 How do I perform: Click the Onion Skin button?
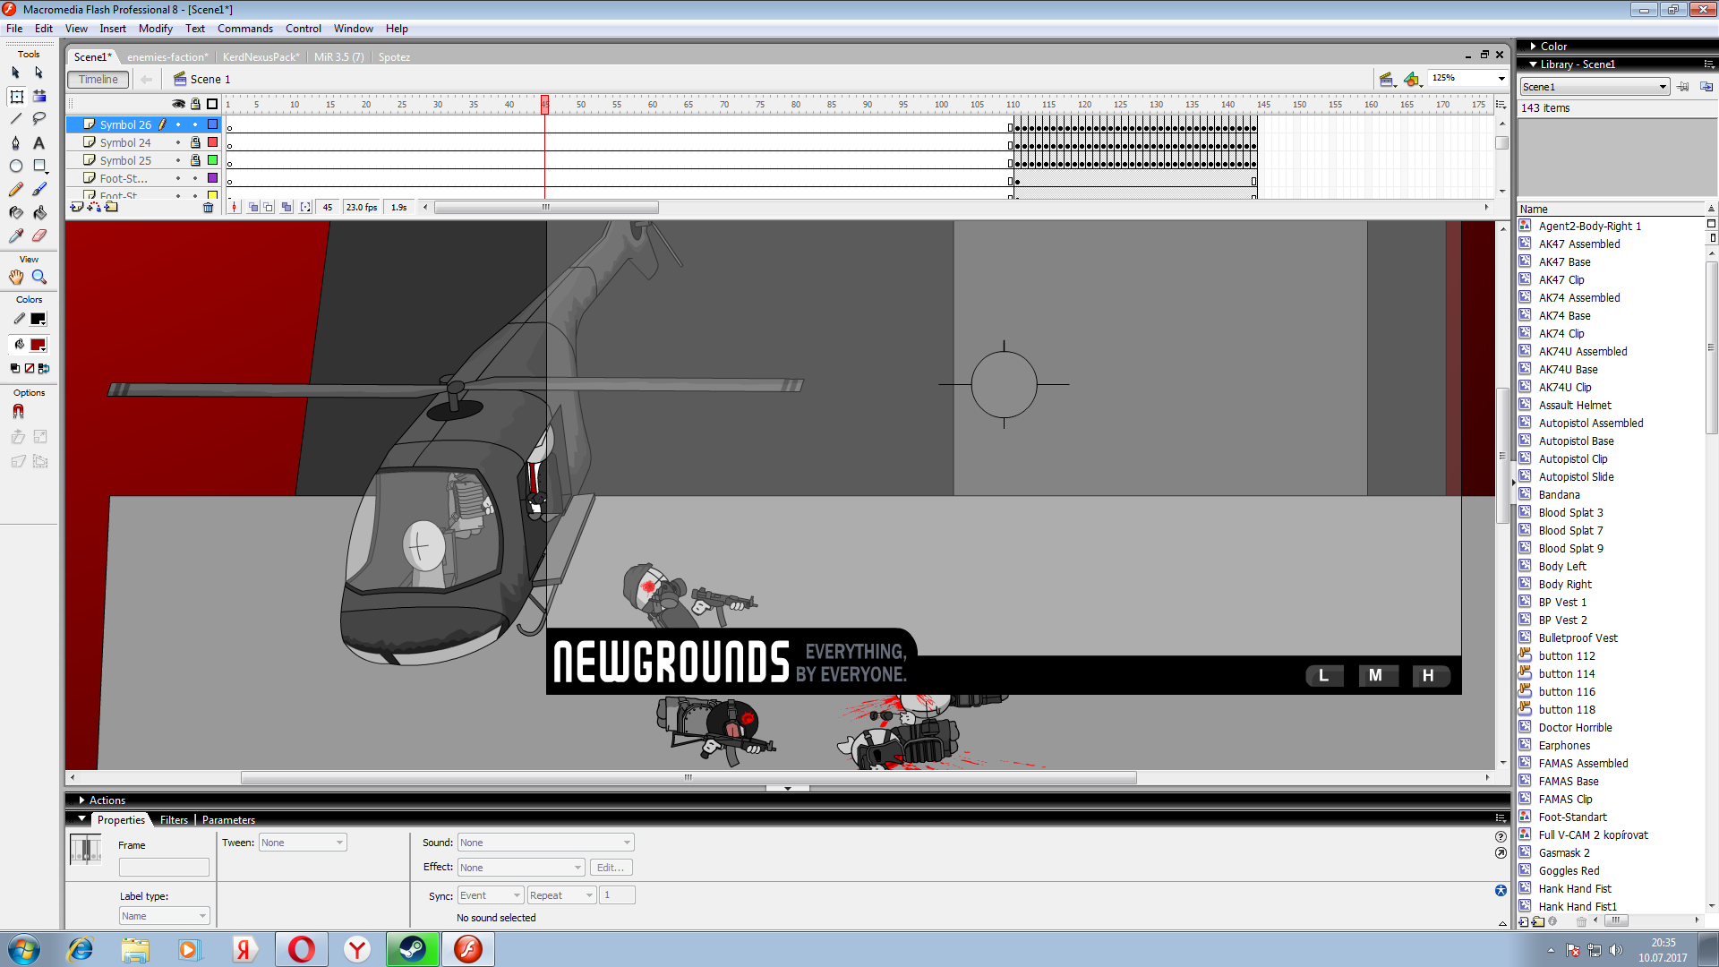252,207
